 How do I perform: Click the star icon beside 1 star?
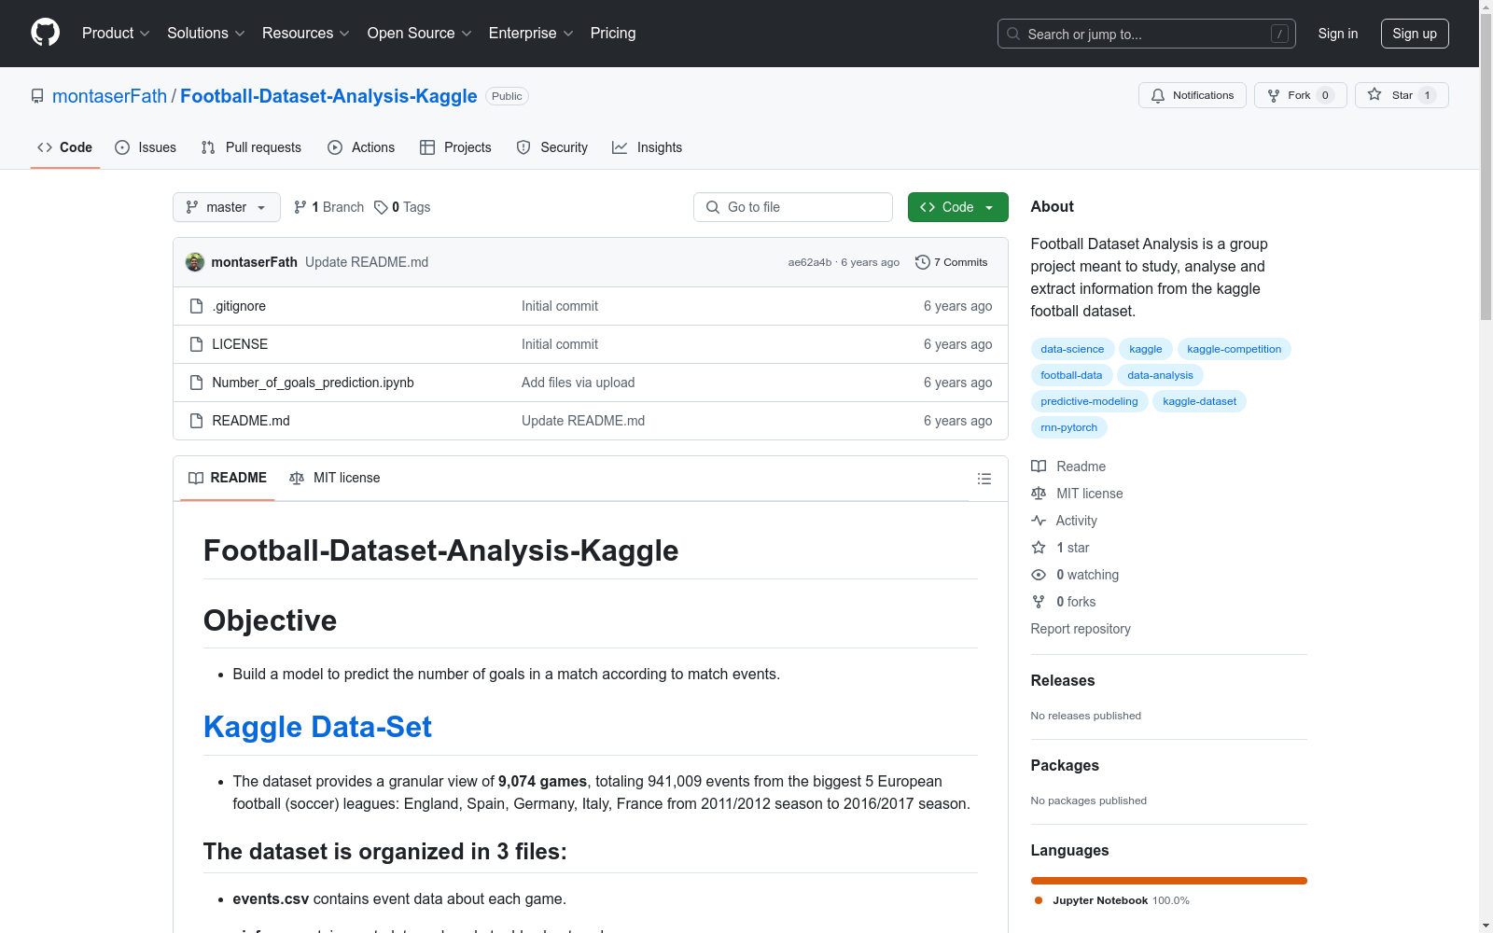(x=1039, y=548)
